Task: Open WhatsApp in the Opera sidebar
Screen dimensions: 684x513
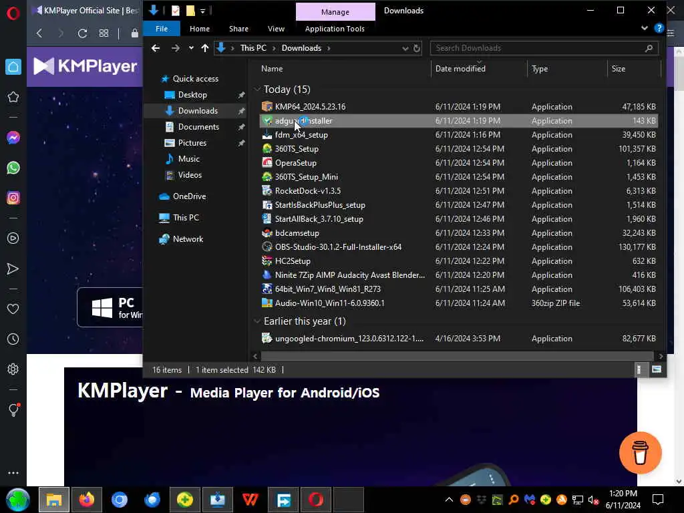Action: [13, 168]
